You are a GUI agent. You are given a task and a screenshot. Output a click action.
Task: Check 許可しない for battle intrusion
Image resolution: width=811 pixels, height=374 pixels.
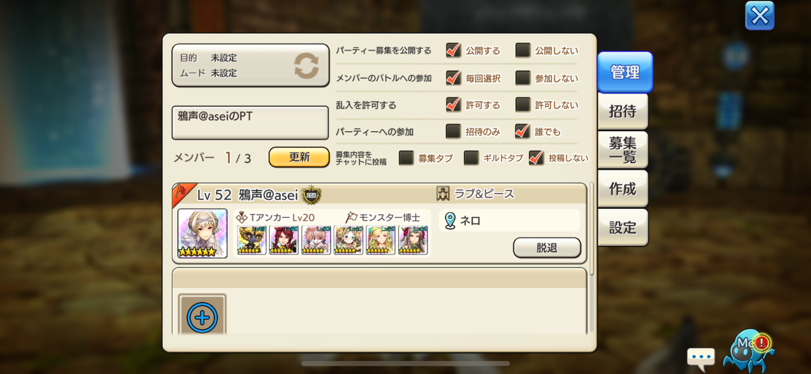point(523,105)
